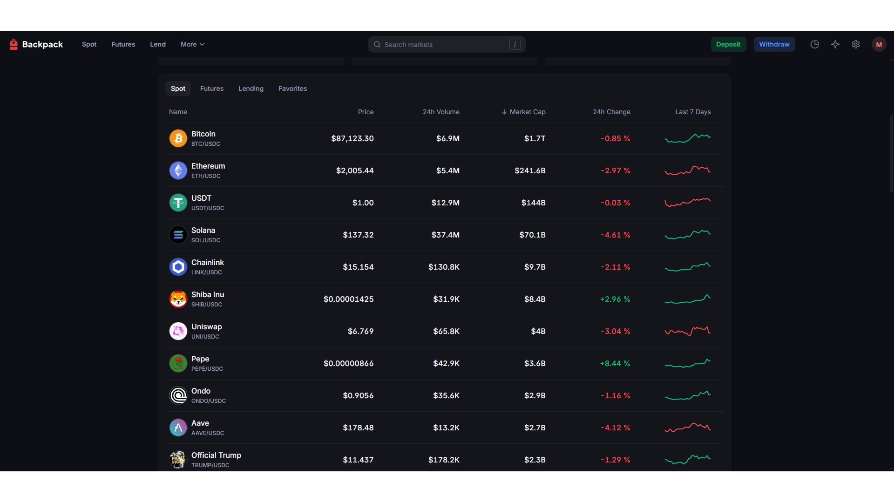
Task: Click Chainlink price $15.154
Action: tap(358, 267)
